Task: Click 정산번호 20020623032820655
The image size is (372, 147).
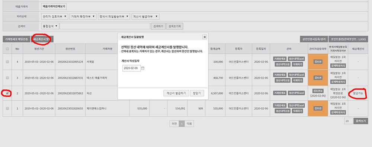Action: (70, 109)
